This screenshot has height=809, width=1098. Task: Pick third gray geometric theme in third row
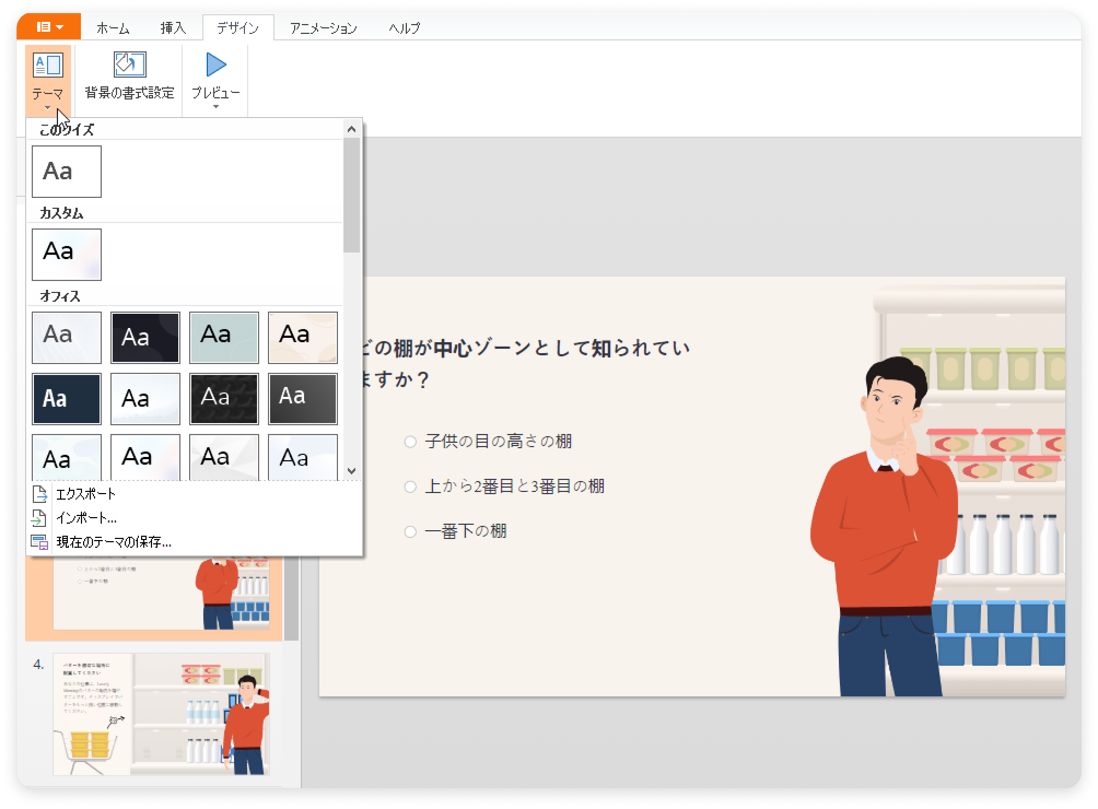point(224,458)
